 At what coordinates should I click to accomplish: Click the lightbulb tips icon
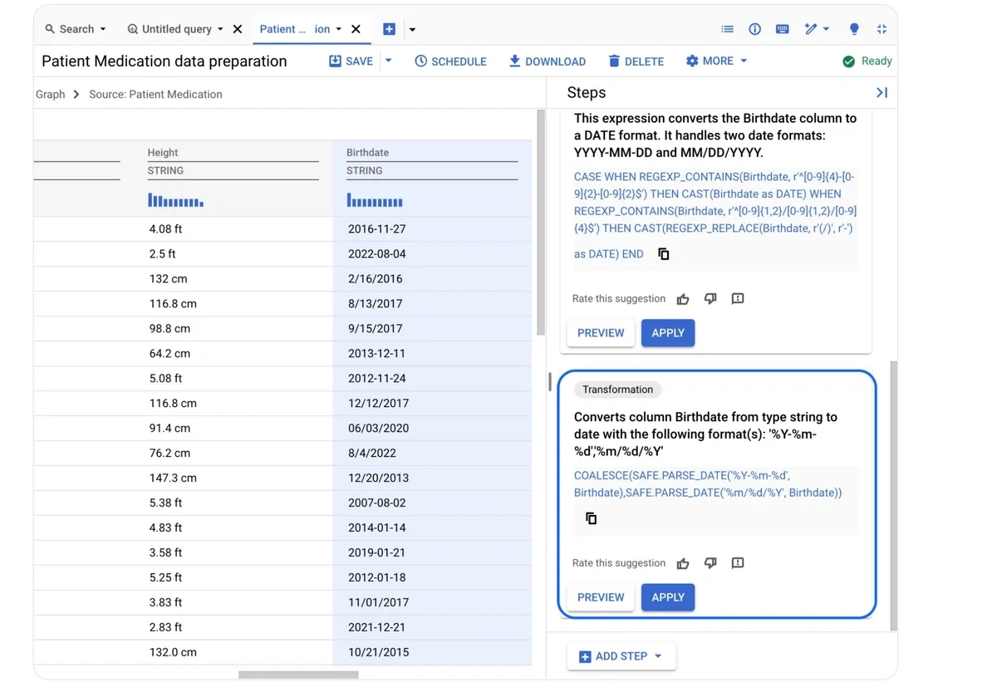click(853, 28)
